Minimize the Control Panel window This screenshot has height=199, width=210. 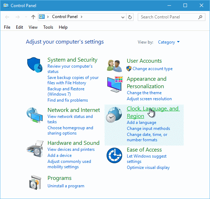pyautogui.click(x=169, y=6)
